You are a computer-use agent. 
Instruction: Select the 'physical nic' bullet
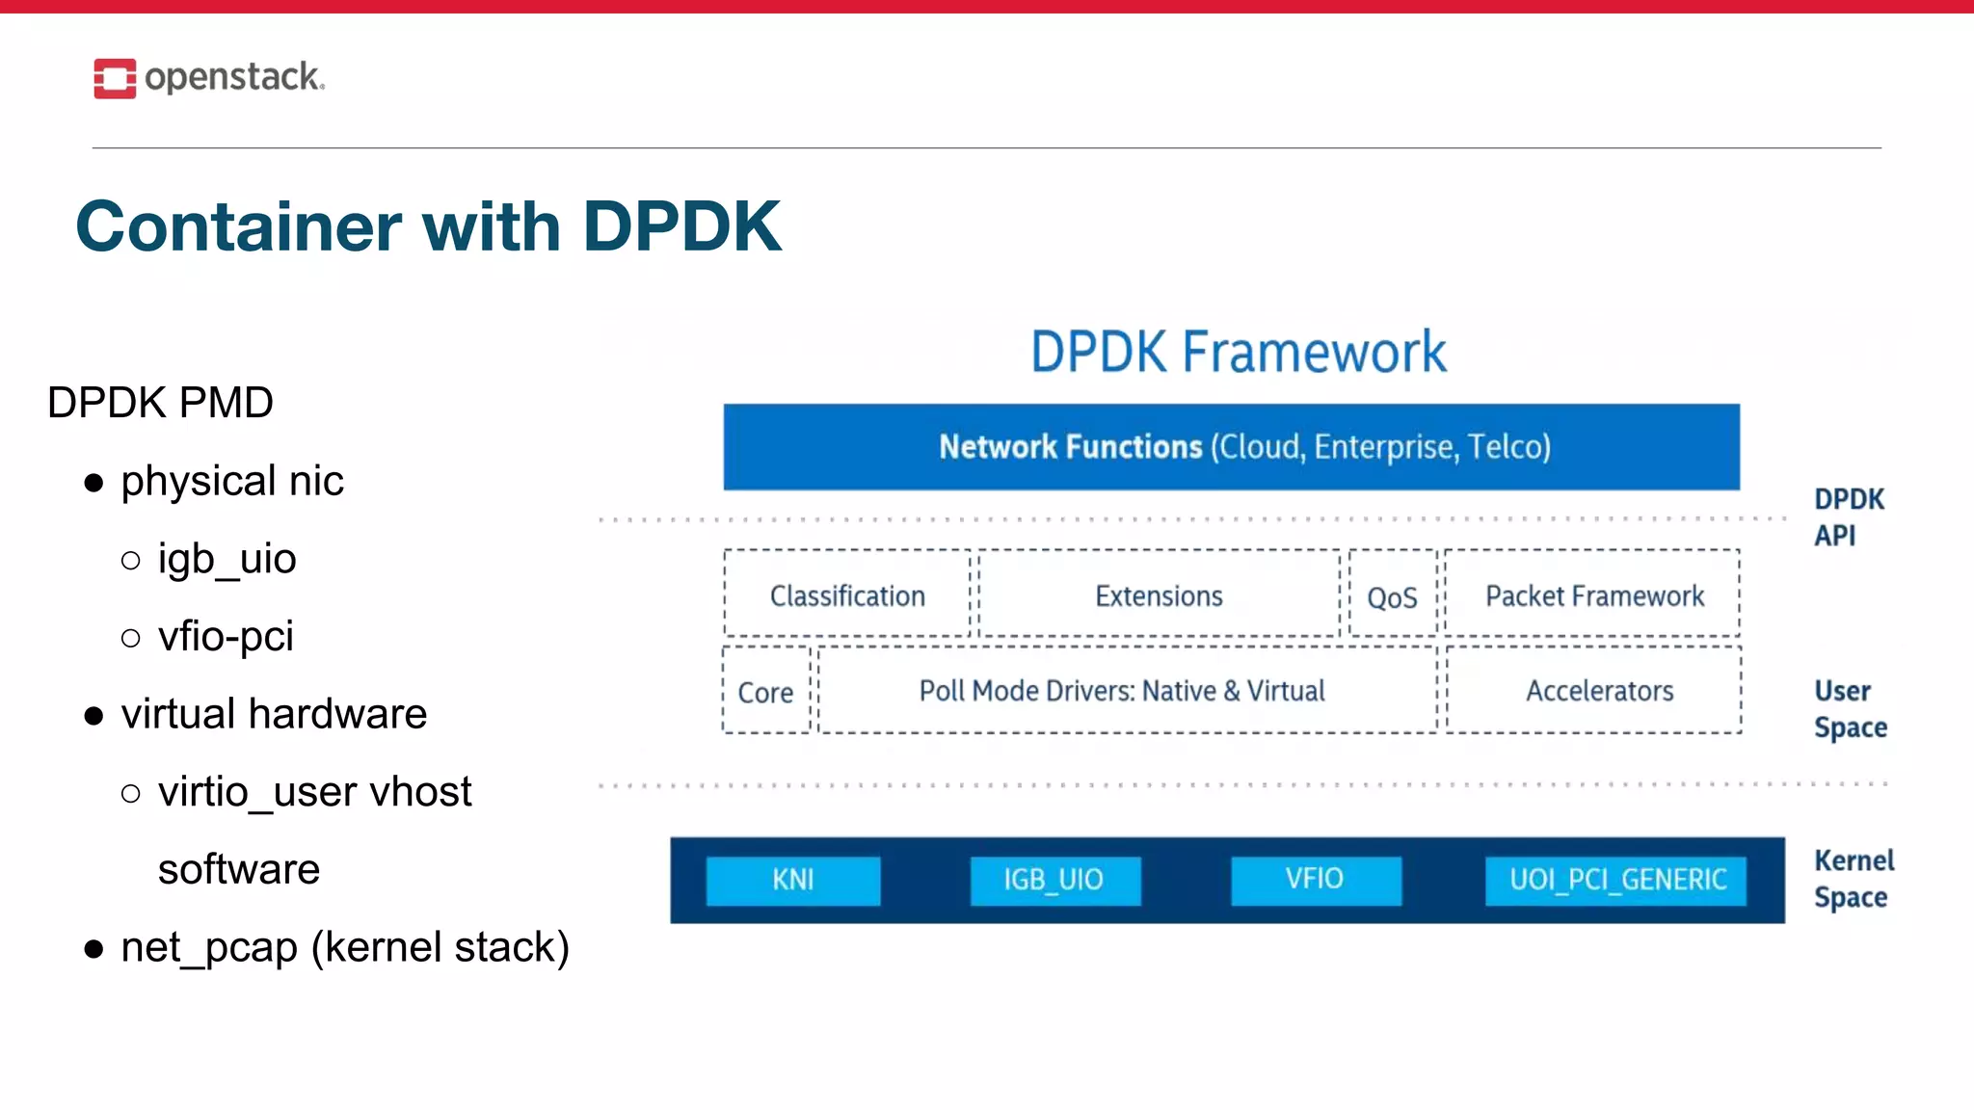pos(232,481)
